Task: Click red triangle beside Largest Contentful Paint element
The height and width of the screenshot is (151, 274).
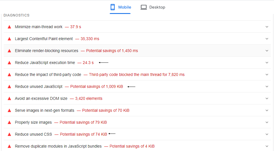Action: 9,39
